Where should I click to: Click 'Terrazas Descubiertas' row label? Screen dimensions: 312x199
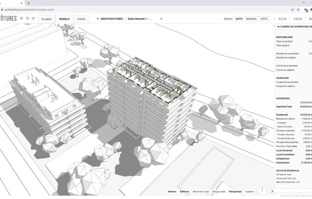pos(287,142)
